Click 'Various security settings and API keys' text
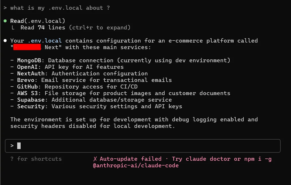 (117, 106)
